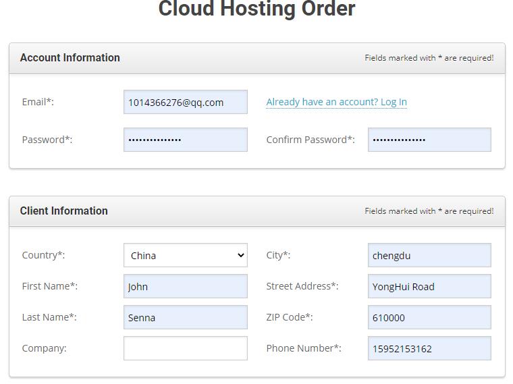Click the Account Information section header
Image resolution: width=513 pixels, height=384 pixels.
click(x=70, y=57)
